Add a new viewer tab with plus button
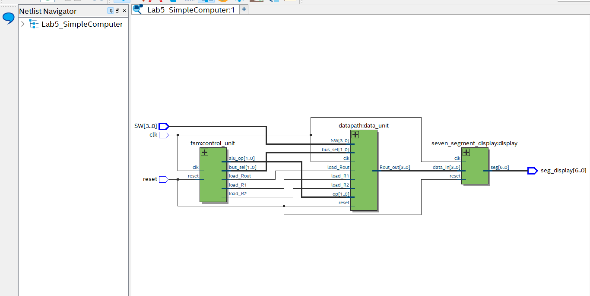The image size is (590, 296). pyautogui.click(x=244, y=9)
